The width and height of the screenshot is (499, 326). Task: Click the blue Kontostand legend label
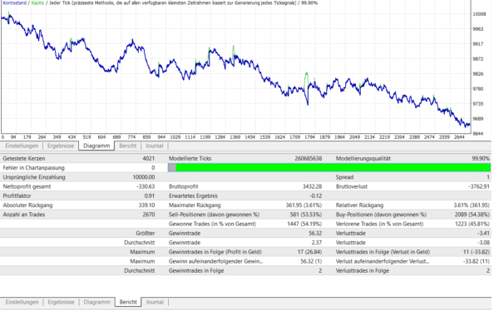(15, 2)
